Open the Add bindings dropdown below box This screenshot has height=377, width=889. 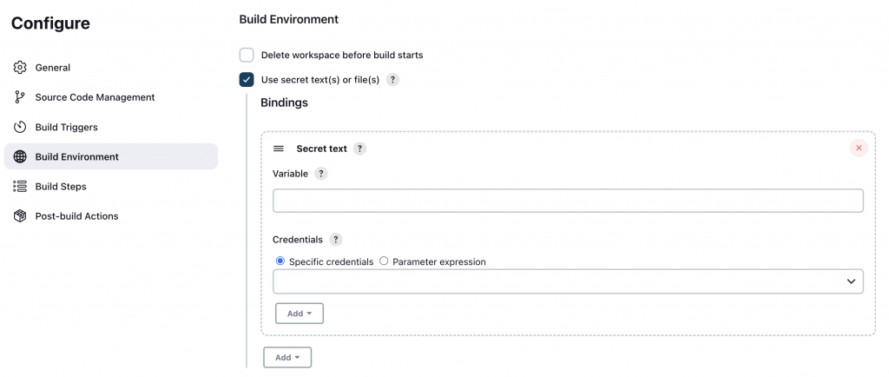[286, 357]
